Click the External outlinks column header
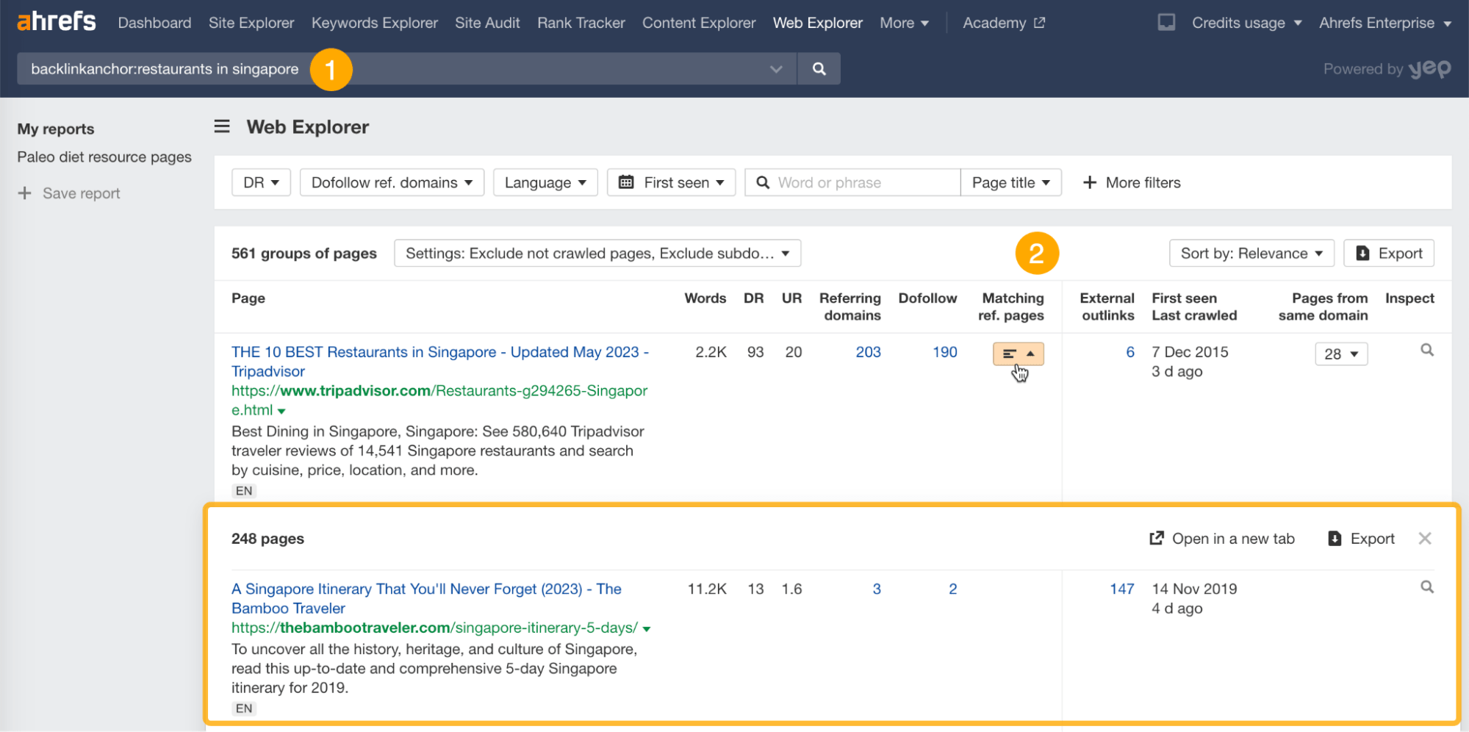 1107,306
